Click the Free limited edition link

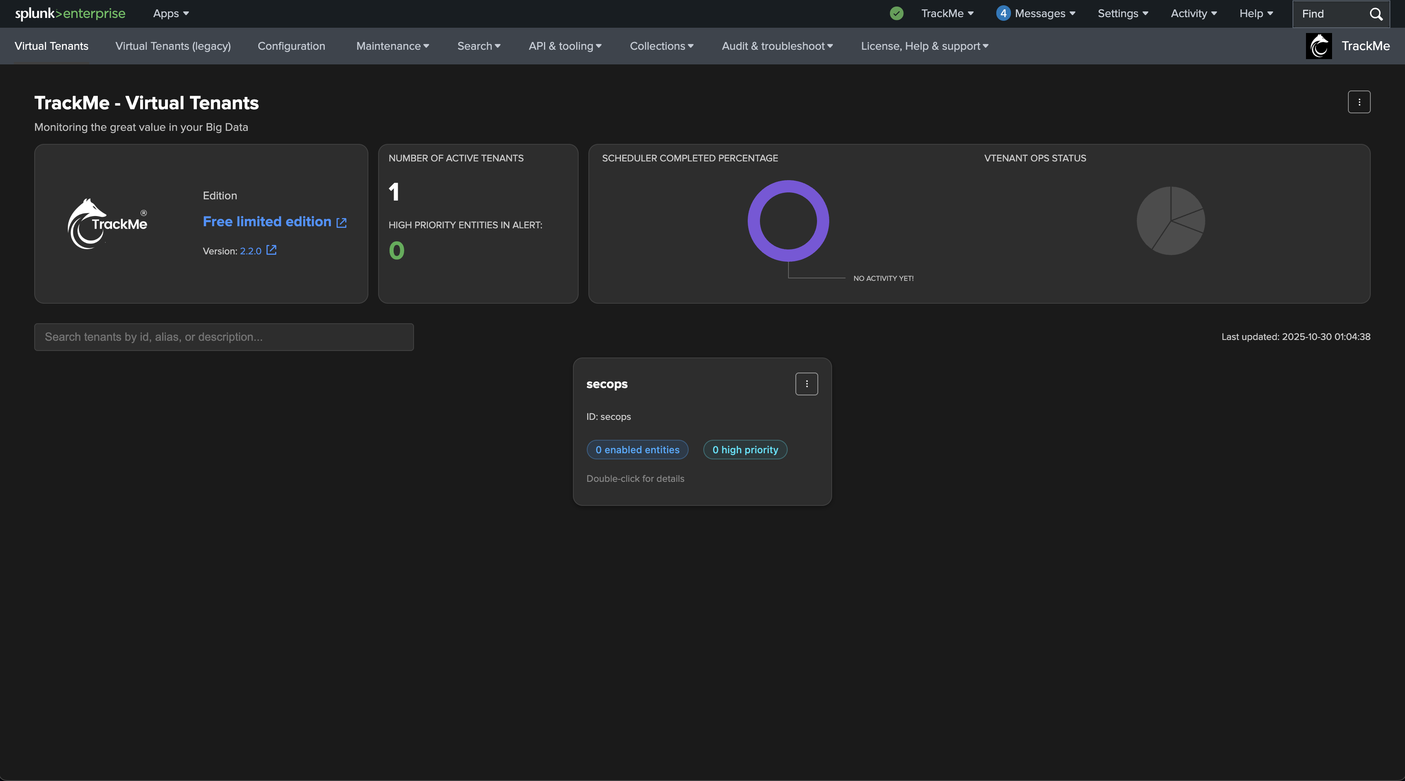coord(267,222)
